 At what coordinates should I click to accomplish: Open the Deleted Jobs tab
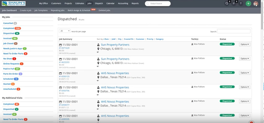(104, 11)
